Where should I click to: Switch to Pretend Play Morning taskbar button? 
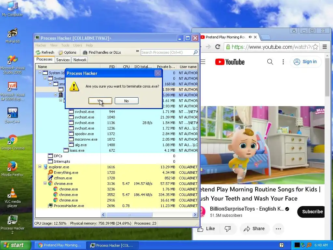point(60,245)
